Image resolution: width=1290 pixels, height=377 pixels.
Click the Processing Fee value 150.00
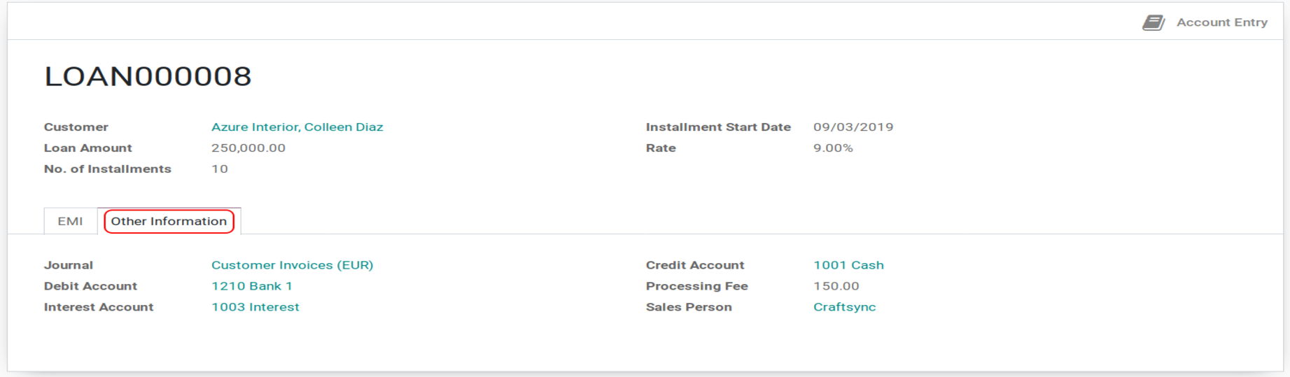836,286
